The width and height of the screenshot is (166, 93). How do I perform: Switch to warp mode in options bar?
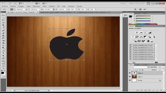[x=135, y=9]
